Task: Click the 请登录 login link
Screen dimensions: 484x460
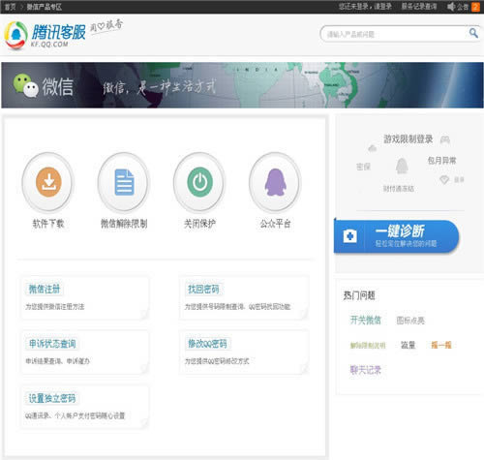Action: [x=383, y=7]
